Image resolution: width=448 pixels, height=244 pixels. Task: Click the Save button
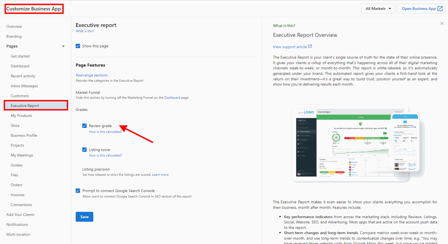pyautogui.click(x=84, y=217)
